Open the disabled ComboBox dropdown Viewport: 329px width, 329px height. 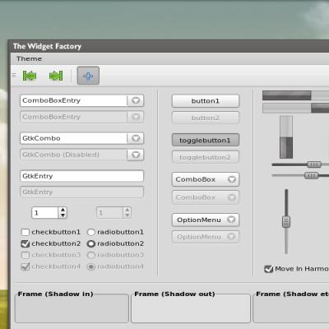[206, 197]
